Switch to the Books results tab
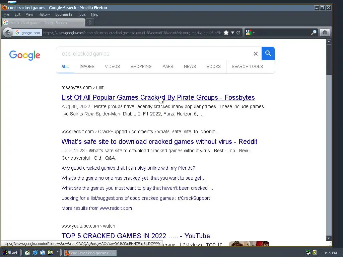Viewport: 343px width, 257px height. pos(214,67)
